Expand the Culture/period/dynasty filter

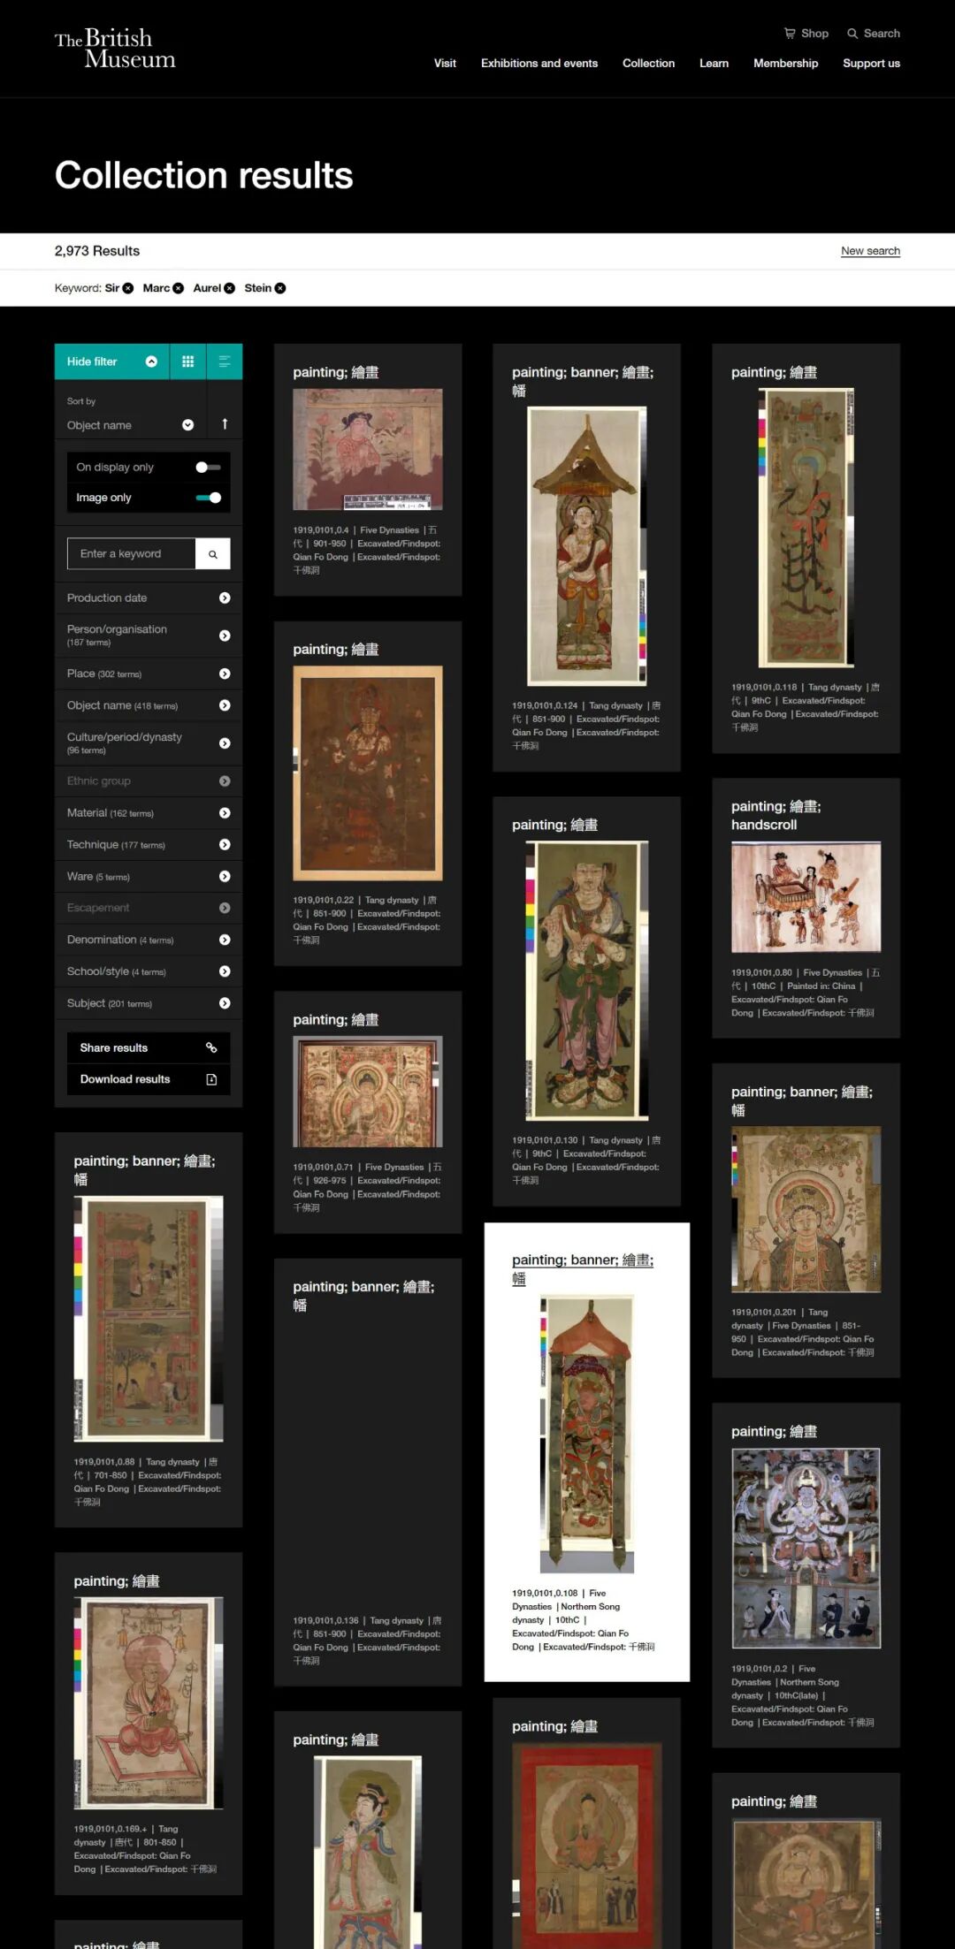(x=149, y=743)
